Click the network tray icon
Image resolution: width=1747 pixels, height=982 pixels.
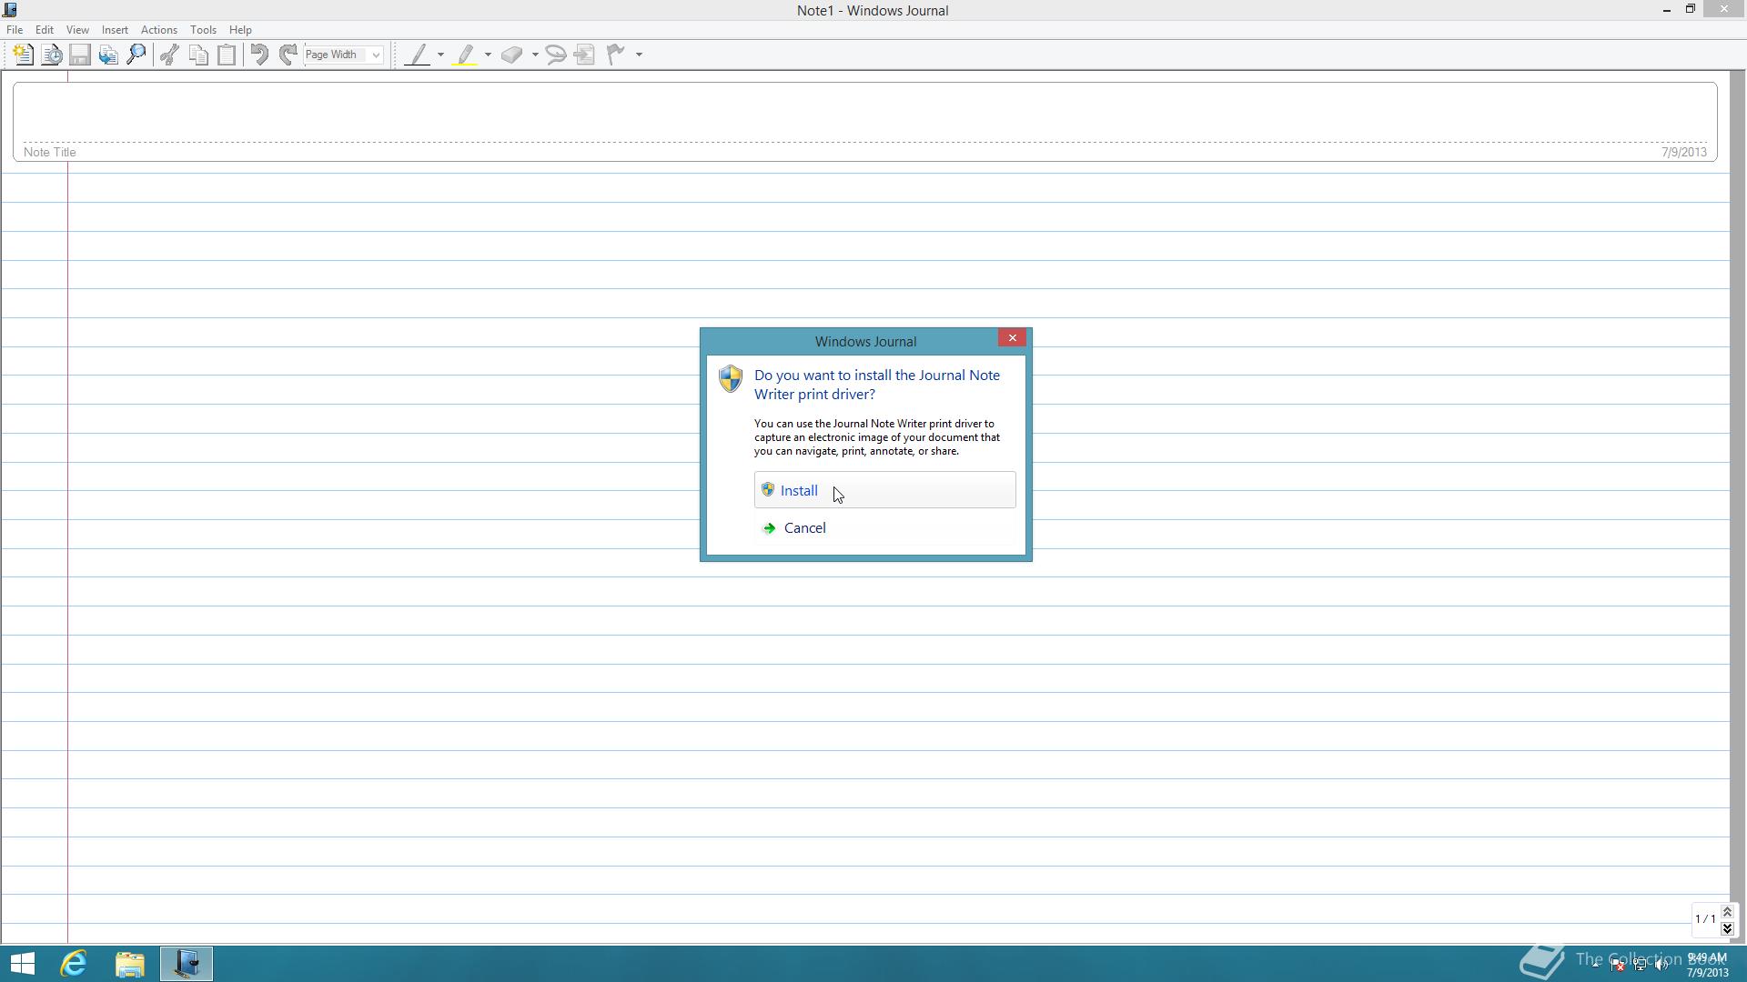(1640, 966)
